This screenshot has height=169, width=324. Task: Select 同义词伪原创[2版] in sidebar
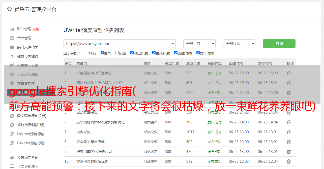click(x=32, y=116)
